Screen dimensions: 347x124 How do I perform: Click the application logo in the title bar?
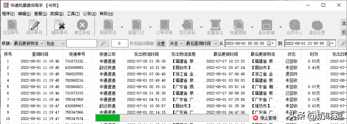coord(6,5)
